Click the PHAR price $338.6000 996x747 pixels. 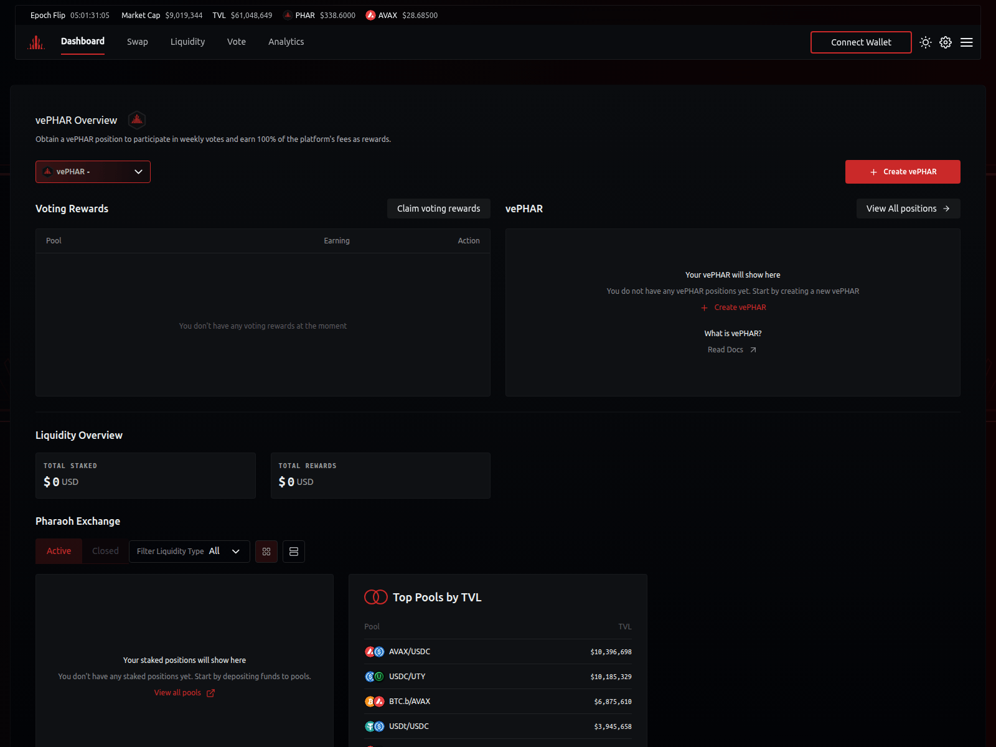337,16
